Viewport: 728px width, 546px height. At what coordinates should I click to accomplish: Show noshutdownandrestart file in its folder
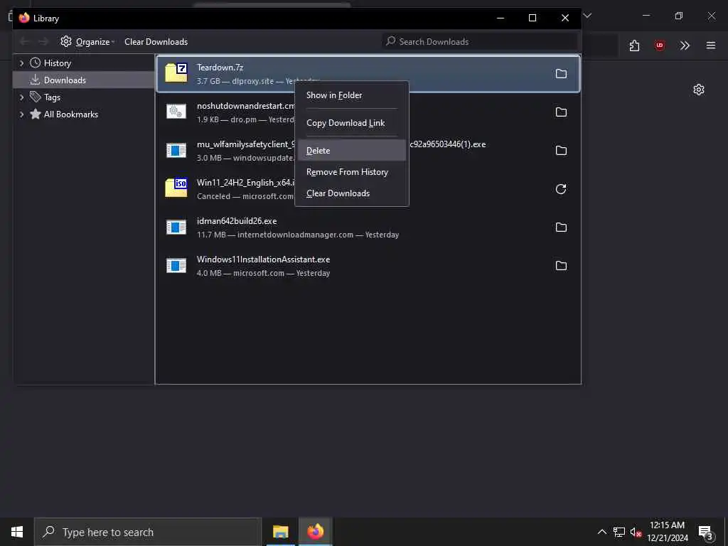tap(561, 112)
